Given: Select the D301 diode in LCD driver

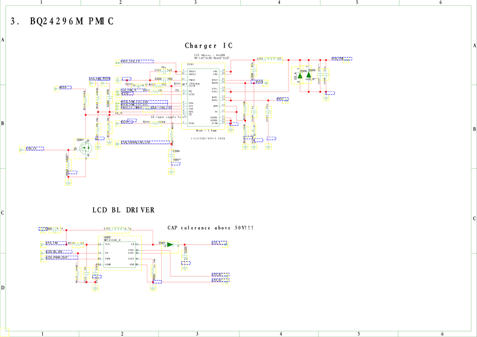Looking at the screenshot, I should pos(170,245).
